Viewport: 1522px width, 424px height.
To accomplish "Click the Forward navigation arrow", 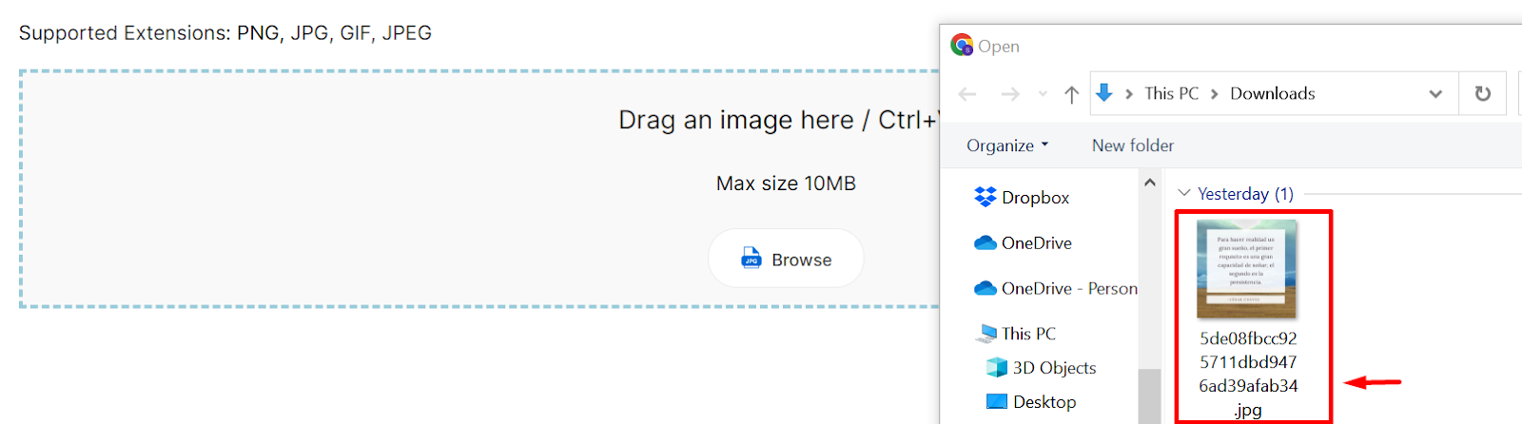I will (x=1010, y=94).
